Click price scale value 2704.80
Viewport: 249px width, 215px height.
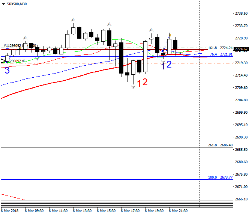(x=241, y=100)
